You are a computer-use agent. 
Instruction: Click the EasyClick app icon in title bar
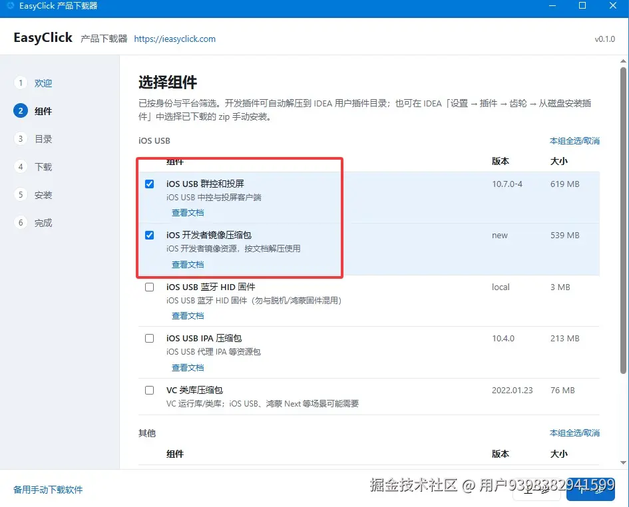pos(11,5)
